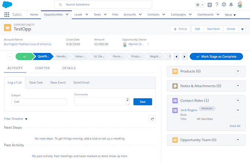The width and height of the screenshot is (250, 164).
Task: Open Burlington Textiles Corp of America account
Action: (28, 44)
